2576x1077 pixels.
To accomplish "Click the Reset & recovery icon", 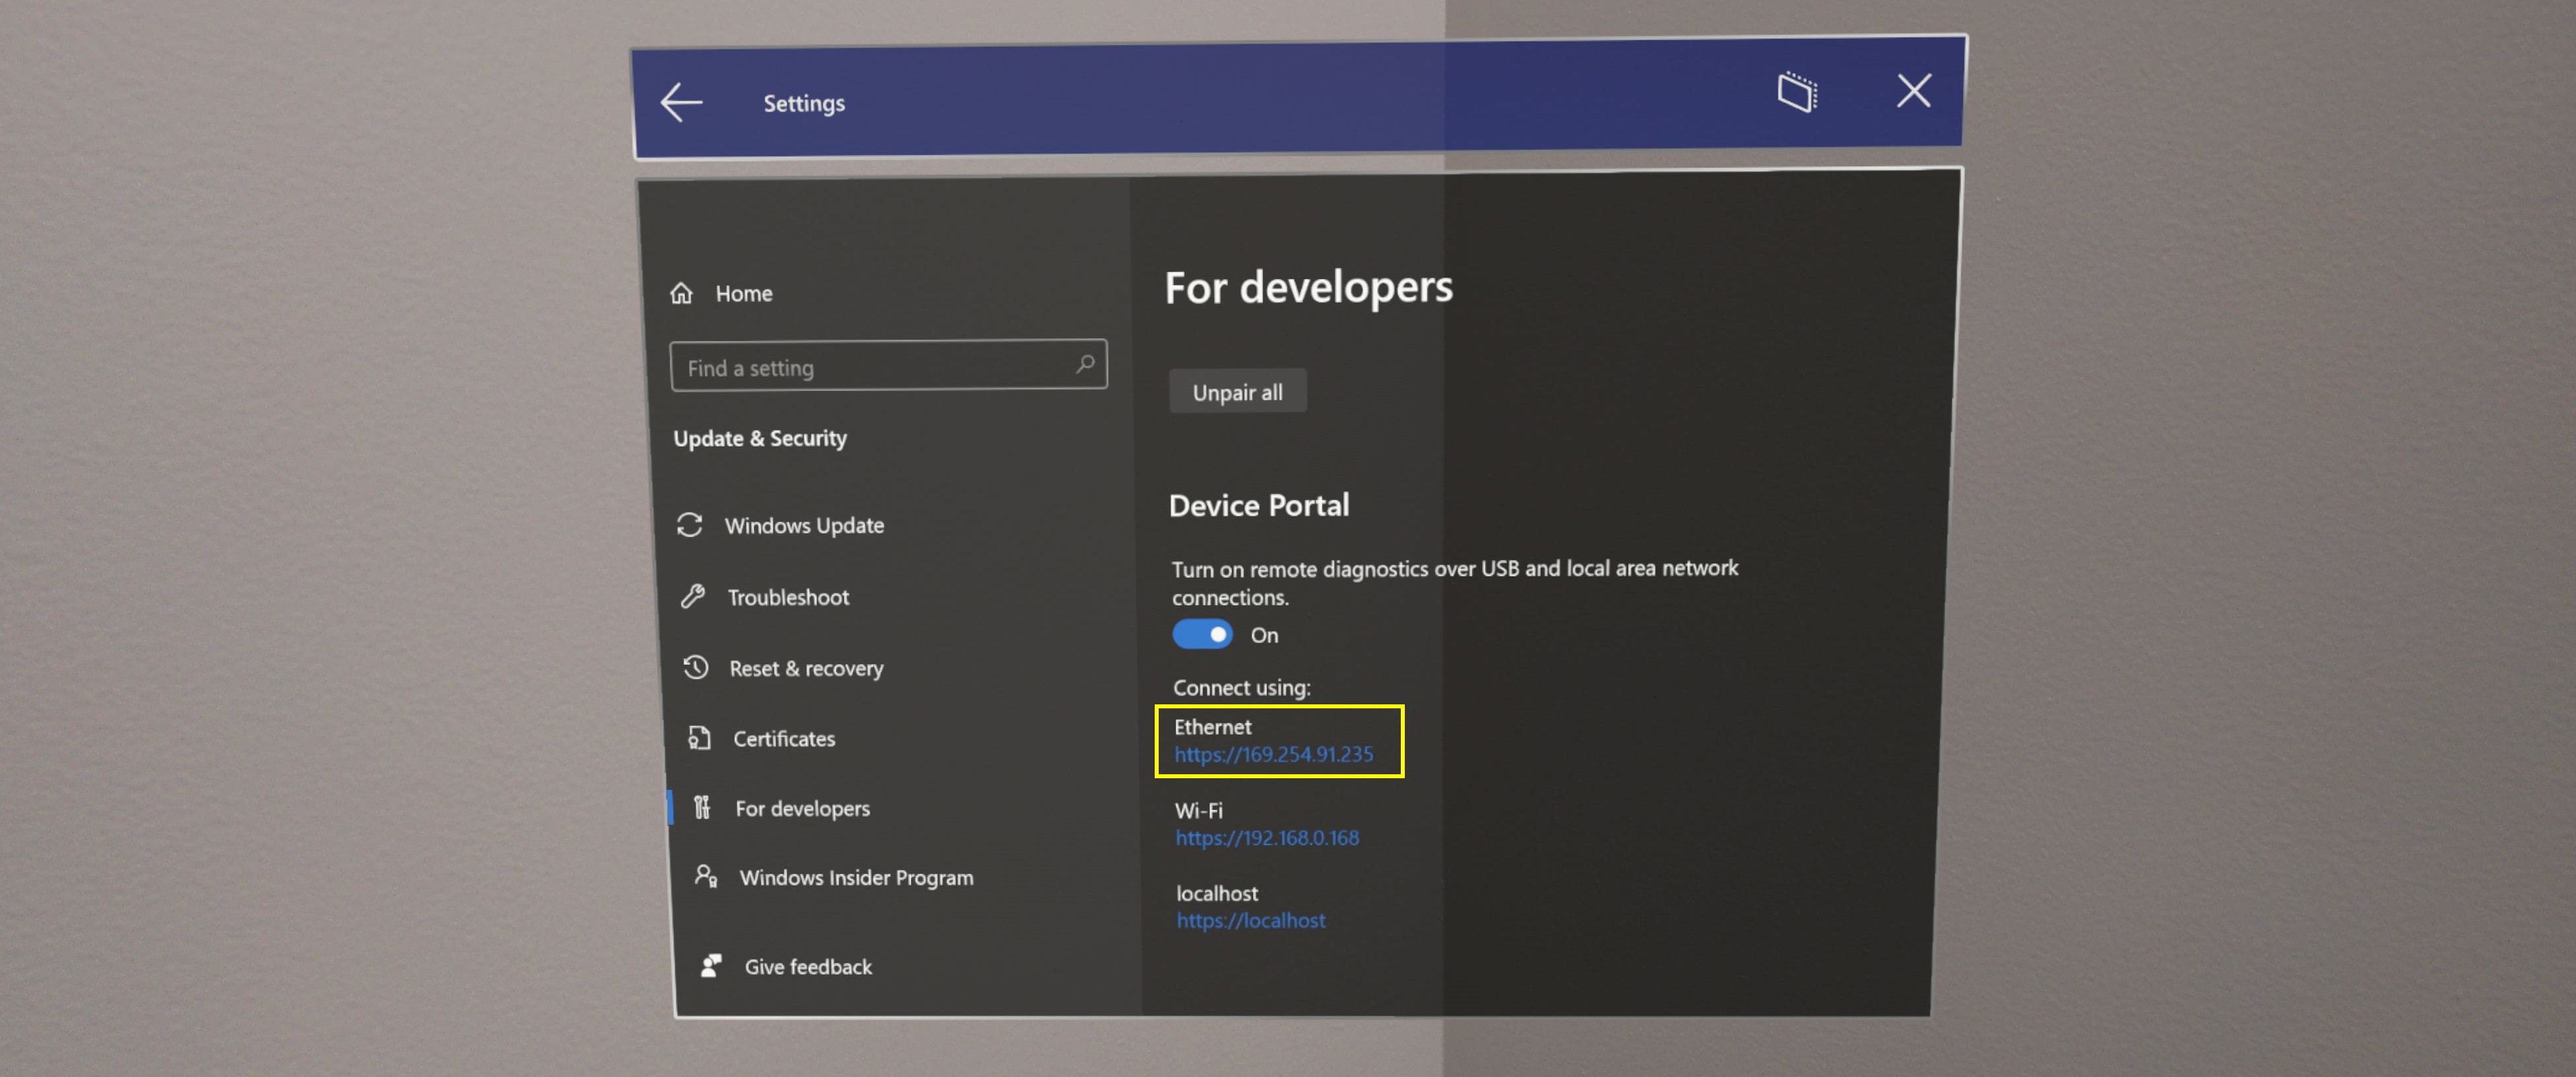I will coord(695,667).
